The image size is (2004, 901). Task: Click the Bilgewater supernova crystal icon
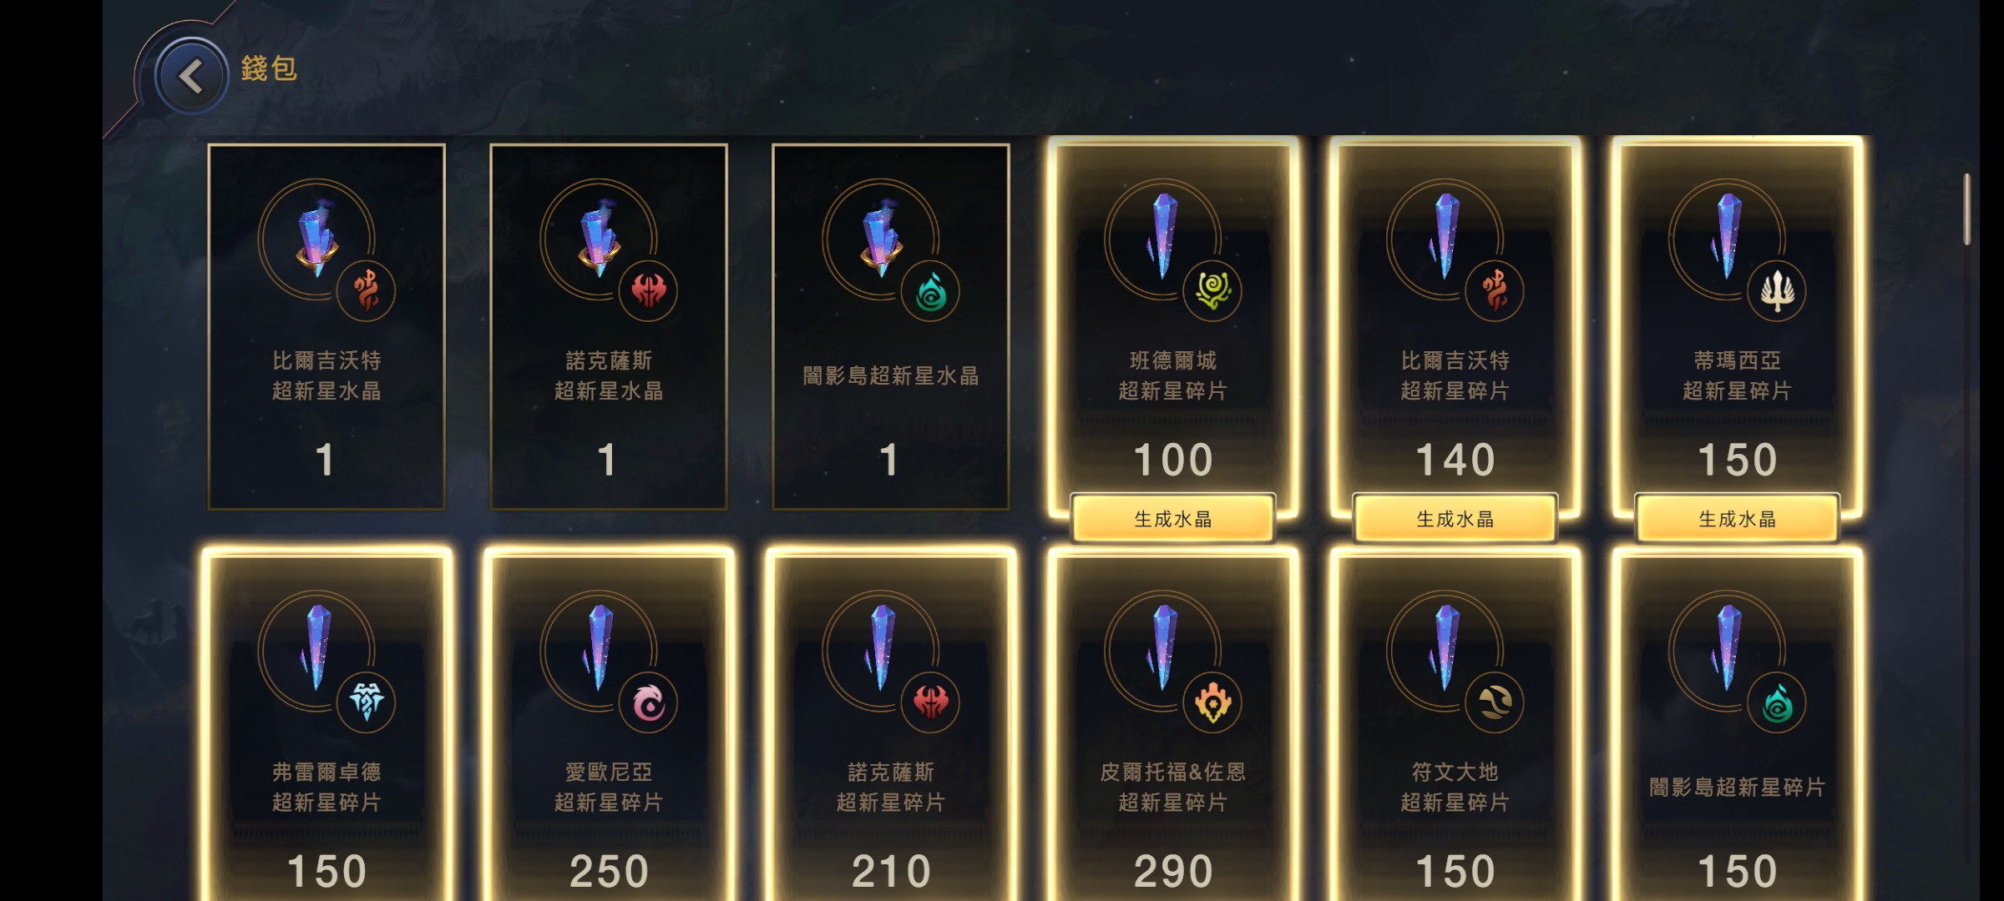pyautogui.click(x=316, y=238)
